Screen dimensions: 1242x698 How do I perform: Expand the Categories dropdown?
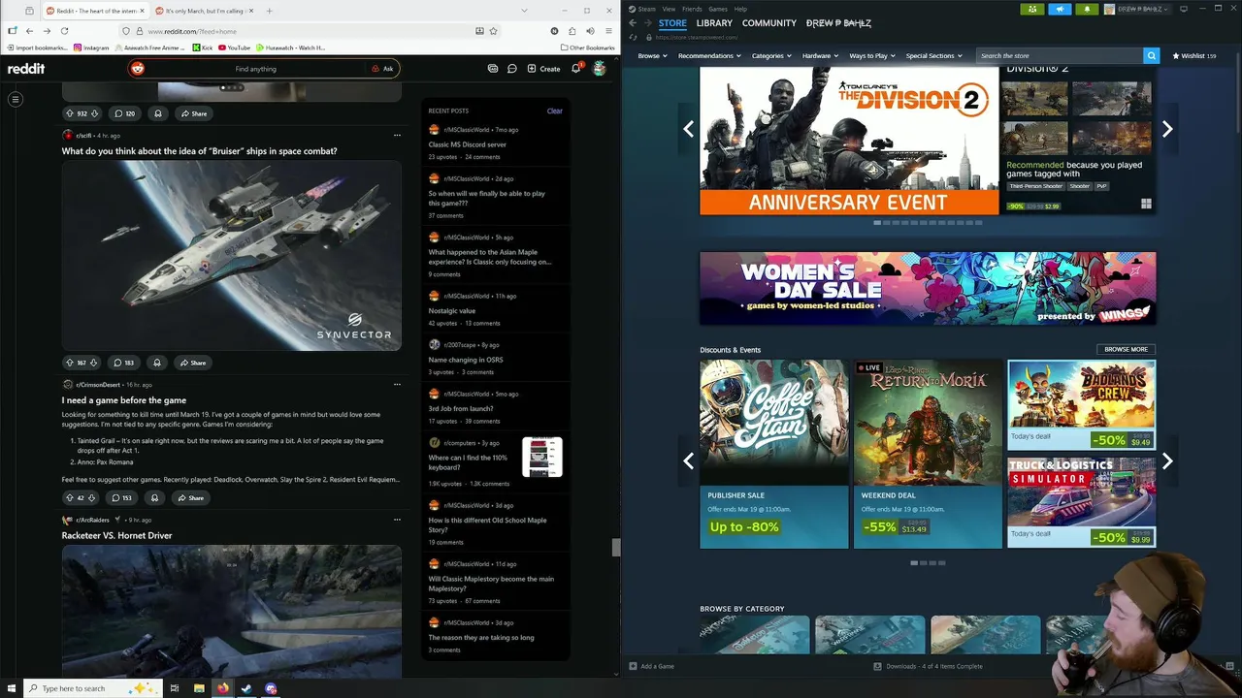pos(771,55)
